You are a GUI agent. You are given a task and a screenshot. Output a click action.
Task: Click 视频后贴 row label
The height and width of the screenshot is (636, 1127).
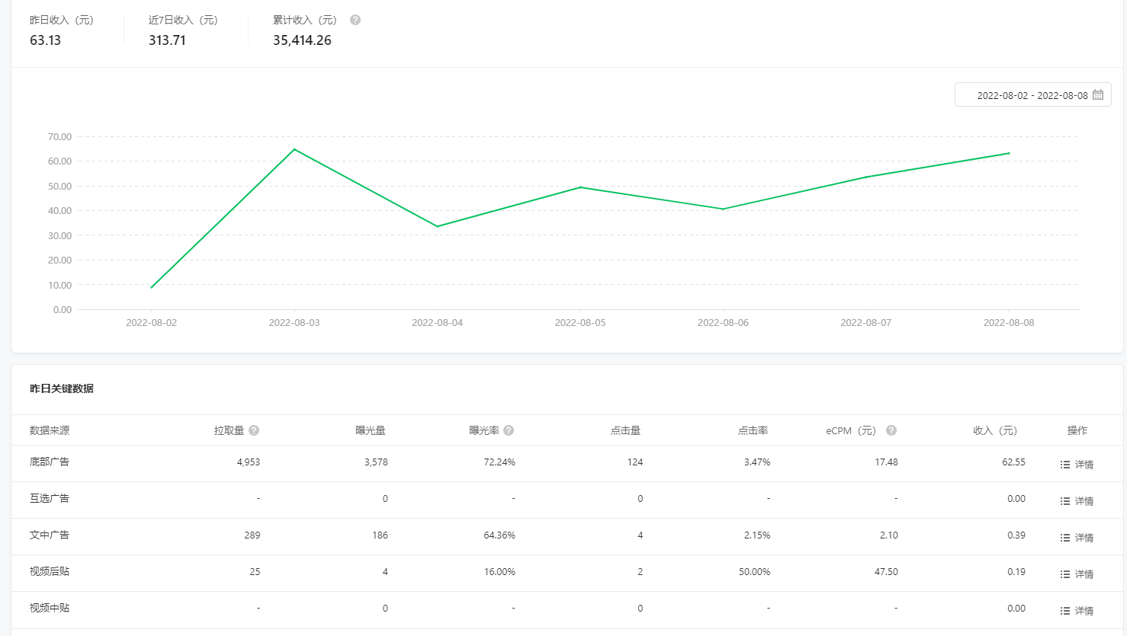[x=50, y=571]
